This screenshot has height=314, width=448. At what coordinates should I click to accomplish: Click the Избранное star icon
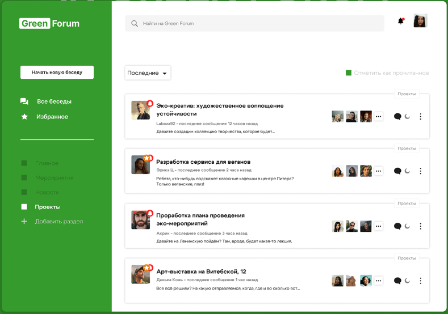[x=24, y=117]
